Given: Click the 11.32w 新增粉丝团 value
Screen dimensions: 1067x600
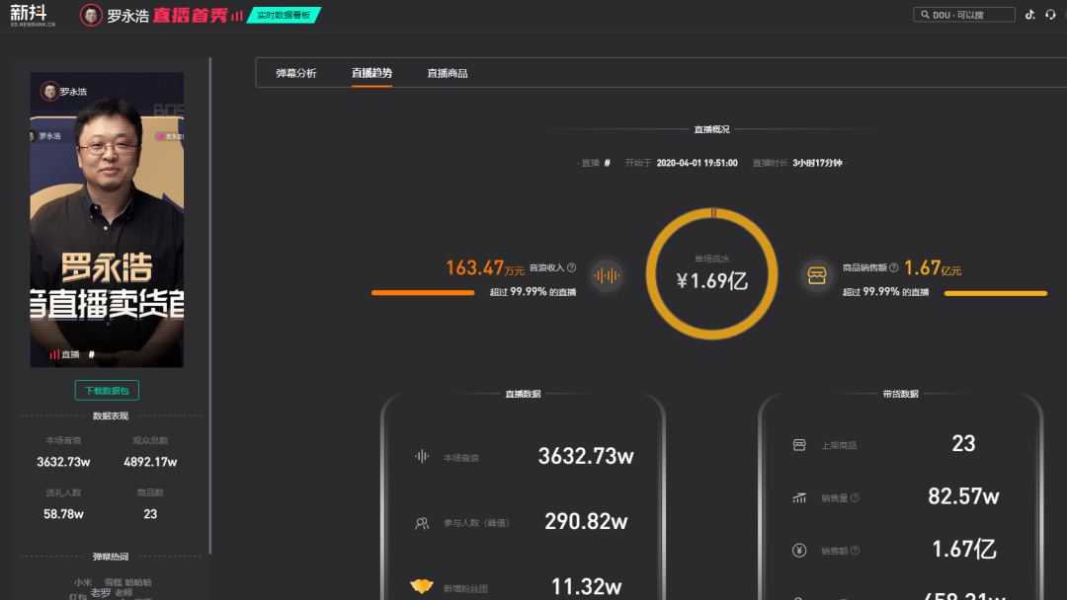Looking at the screenshot, I should 586,586.
